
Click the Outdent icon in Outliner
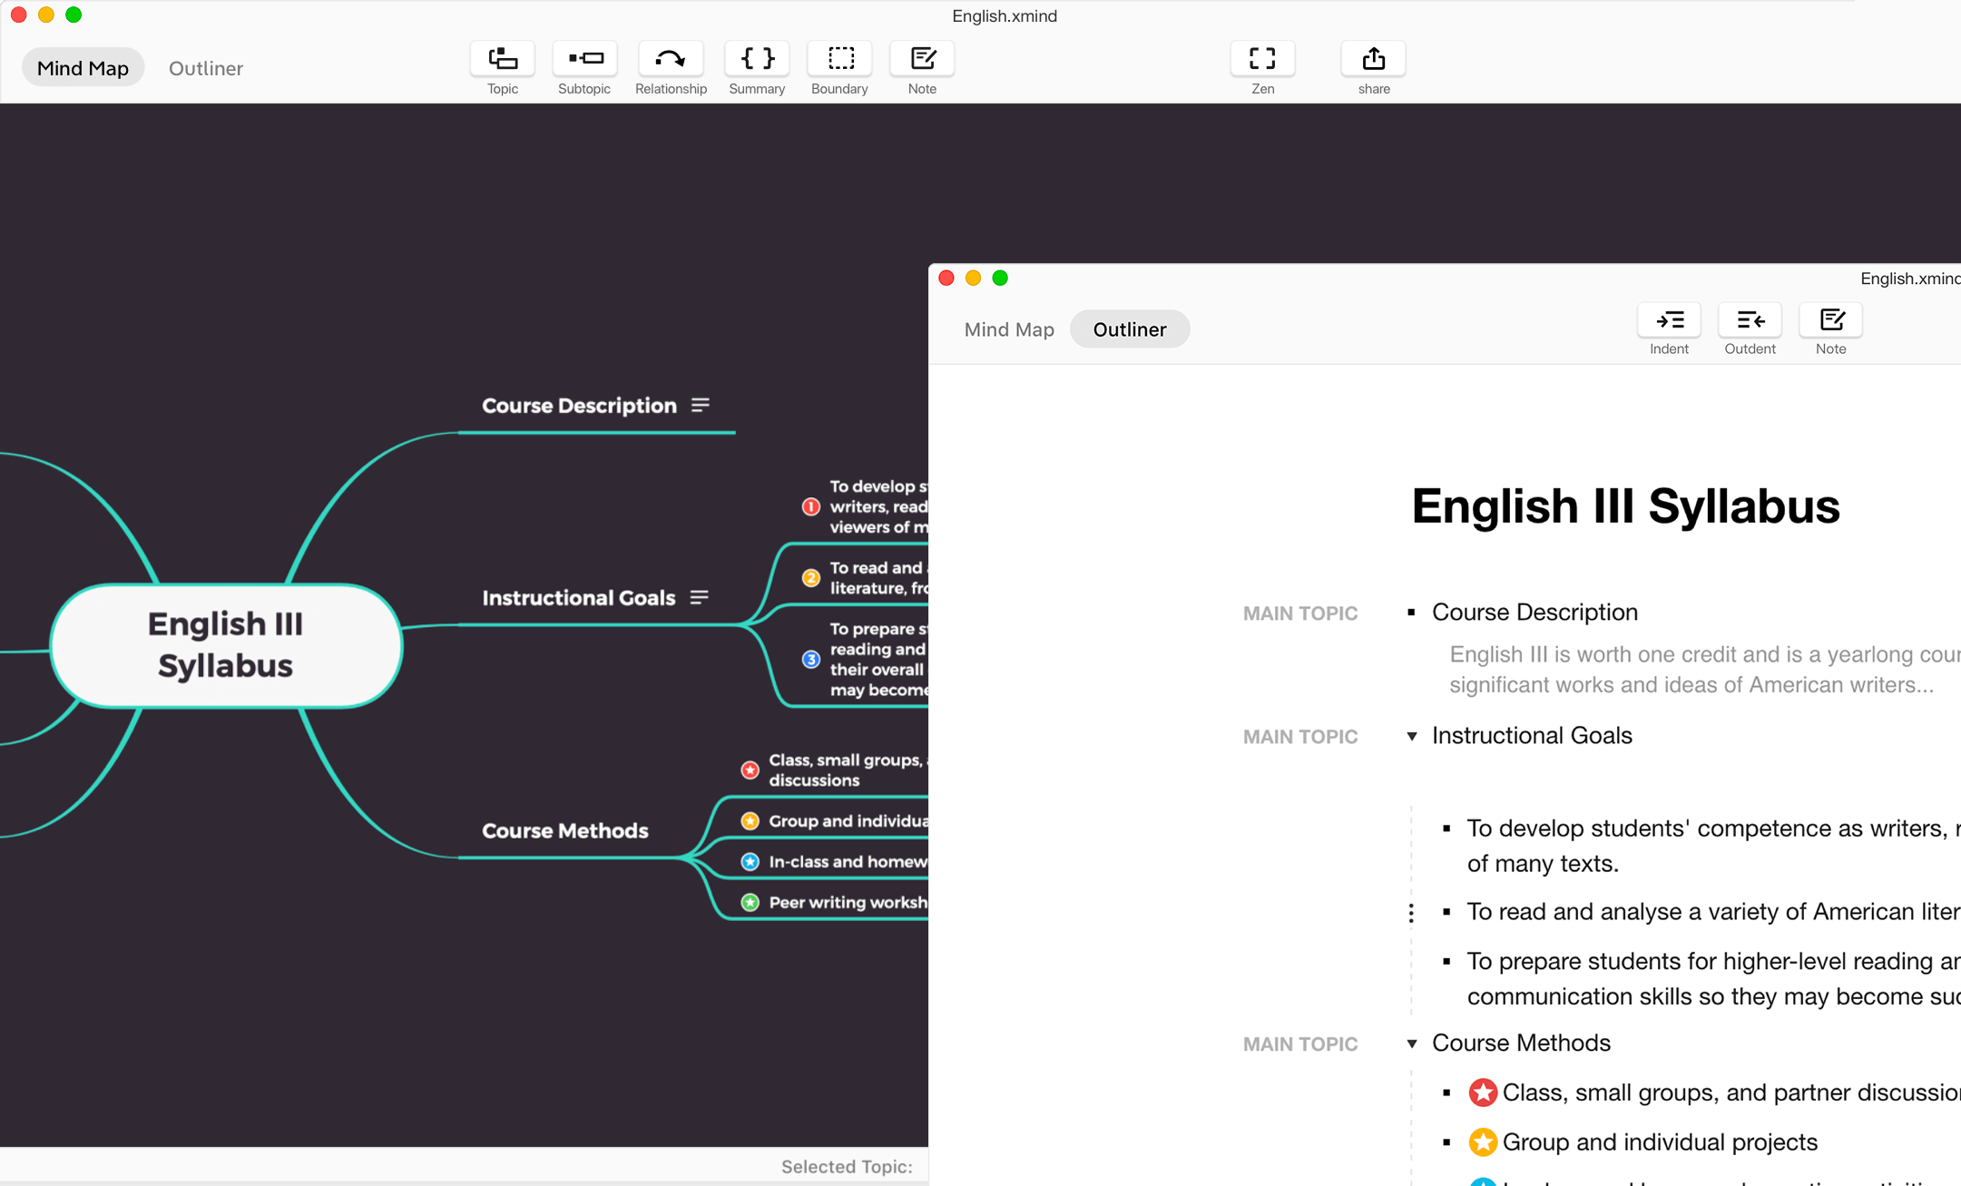pos(1750,321)
